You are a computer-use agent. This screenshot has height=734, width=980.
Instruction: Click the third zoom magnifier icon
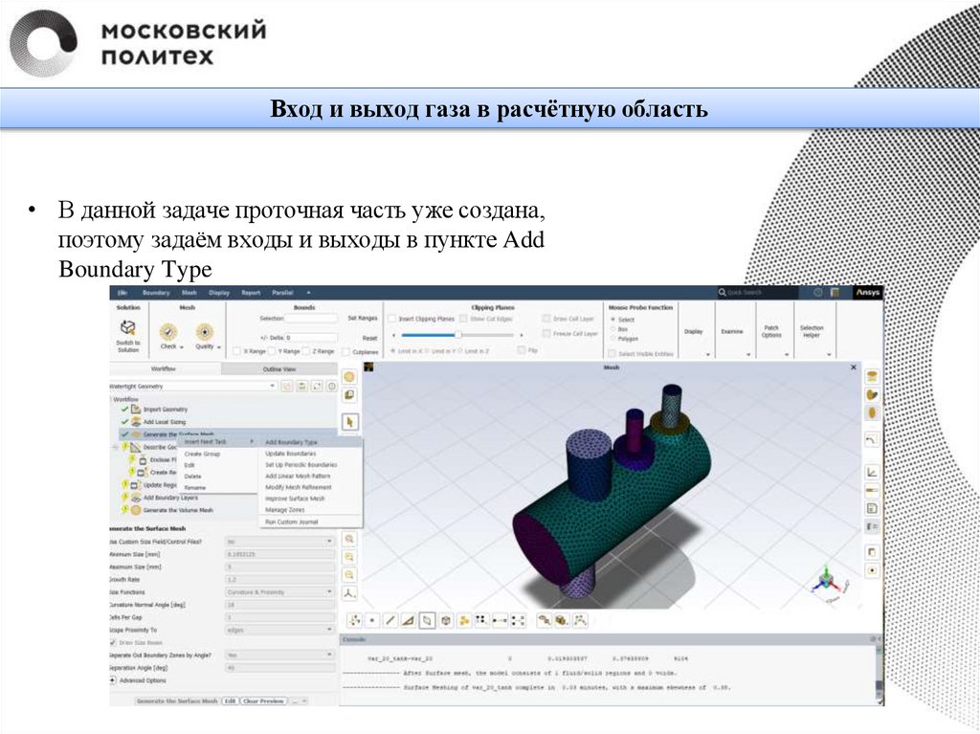coord(350,574)
